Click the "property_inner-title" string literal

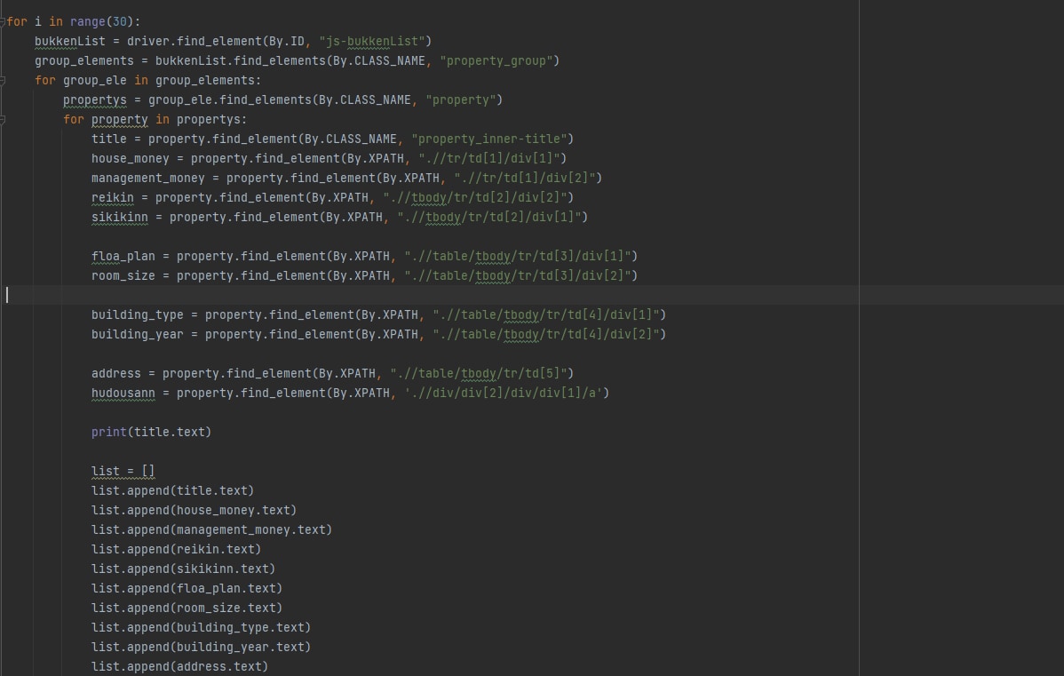[489, 139]
